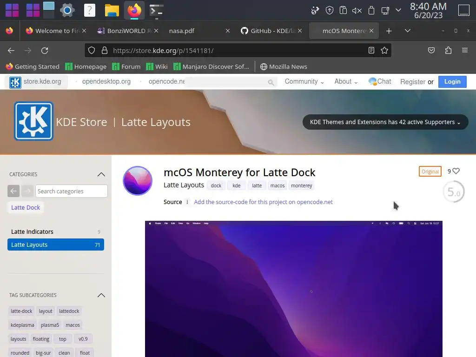Viewport: 476px width, 357px height.
Task: Open the Firefox icon in the taskbar
Action: 134,11
